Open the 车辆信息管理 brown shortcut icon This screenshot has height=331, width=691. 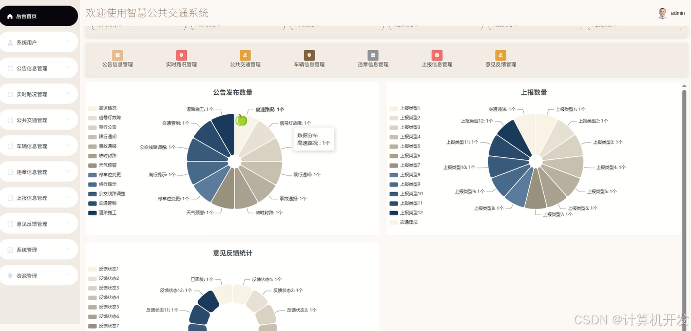coord(309,55)
